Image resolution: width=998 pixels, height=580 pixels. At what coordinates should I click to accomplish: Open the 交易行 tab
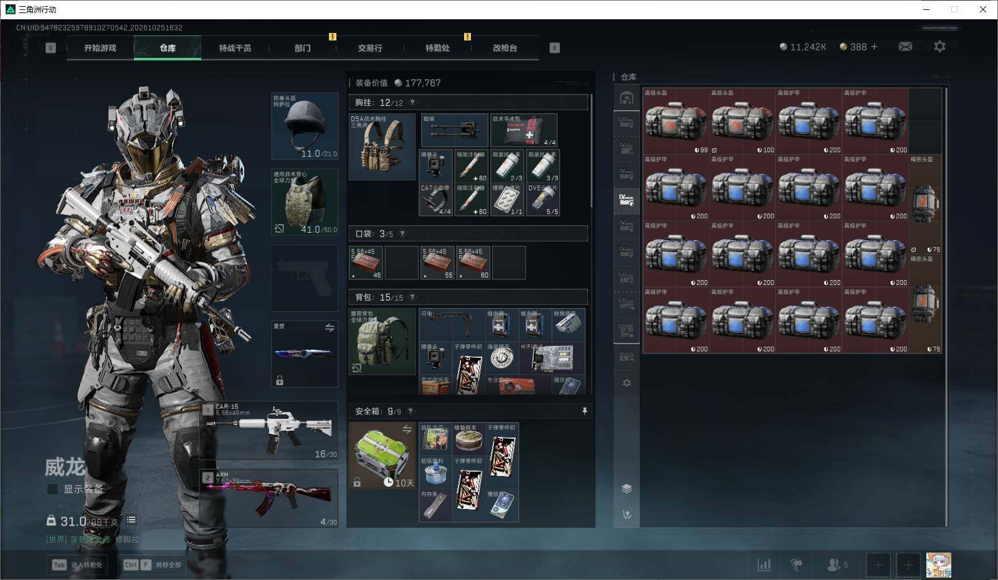(370, 48)
